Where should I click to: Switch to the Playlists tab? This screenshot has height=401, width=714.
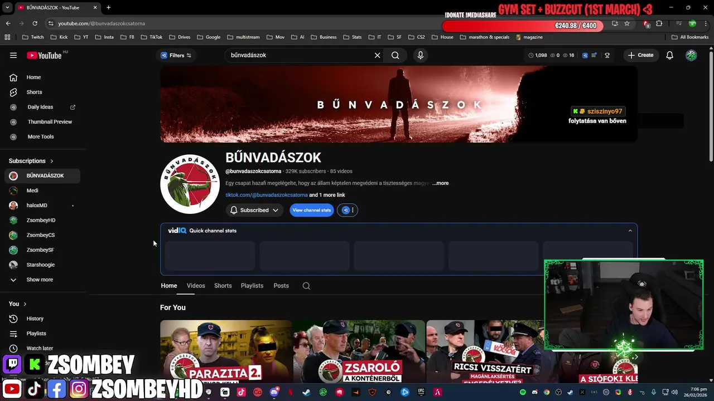click(x=252, y=286)
